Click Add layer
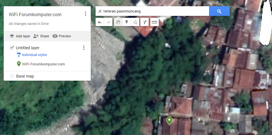This screenshot has height=135, width=272. point(20,36)
